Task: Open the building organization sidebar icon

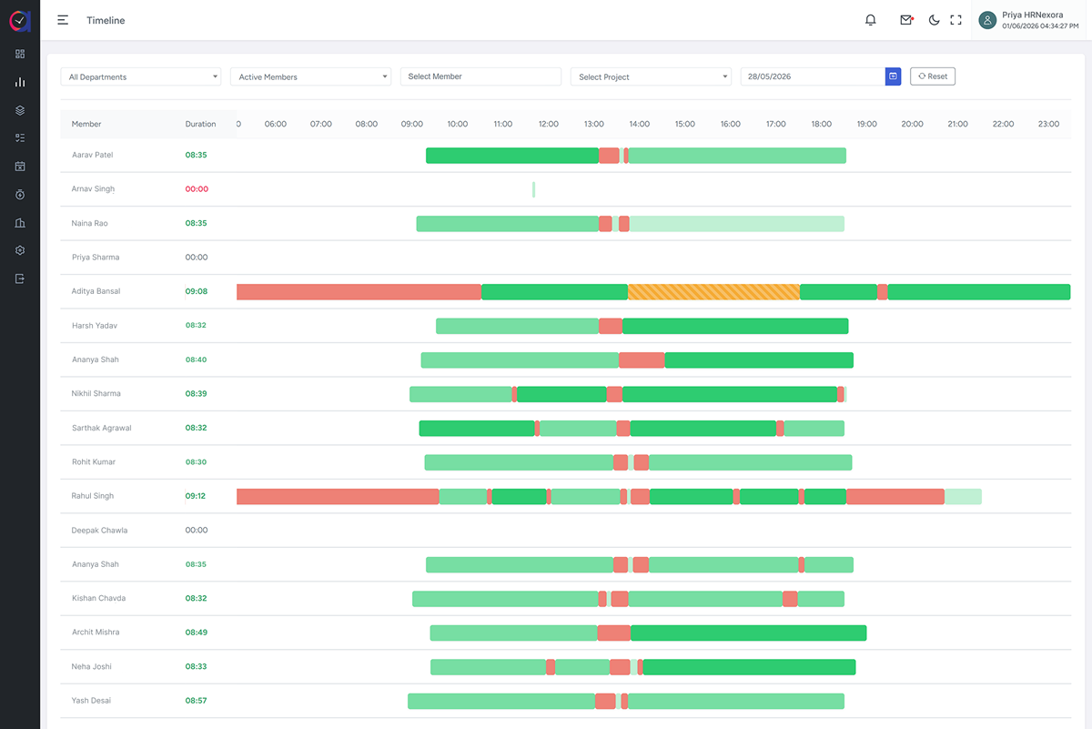Action: (x=20, y=223)
